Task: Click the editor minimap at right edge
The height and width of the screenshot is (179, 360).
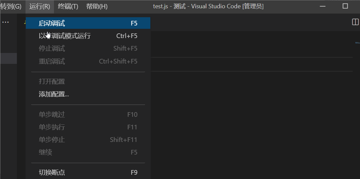Action: [x=357, y=43]
